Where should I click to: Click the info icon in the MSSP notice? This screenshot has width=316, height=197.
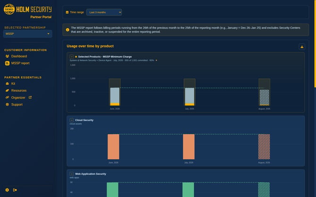(x=67, y=30)
